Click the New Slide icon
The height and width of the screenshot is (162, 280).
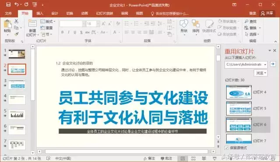32,23
